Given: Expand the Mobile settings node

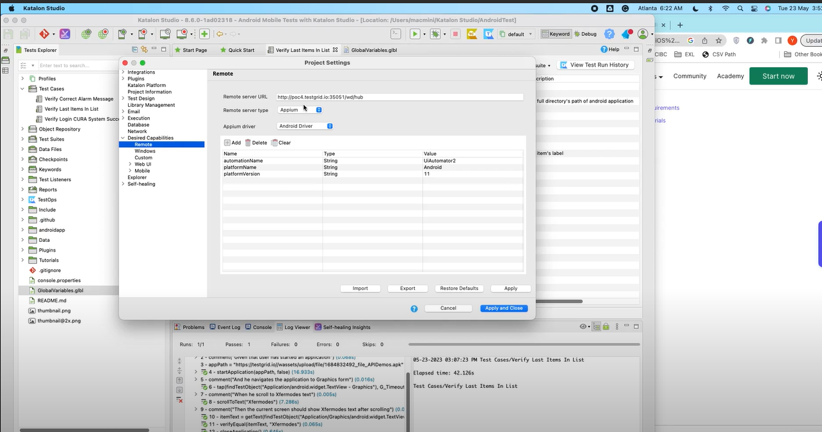Looking at the screenshot, I should 130,171.
